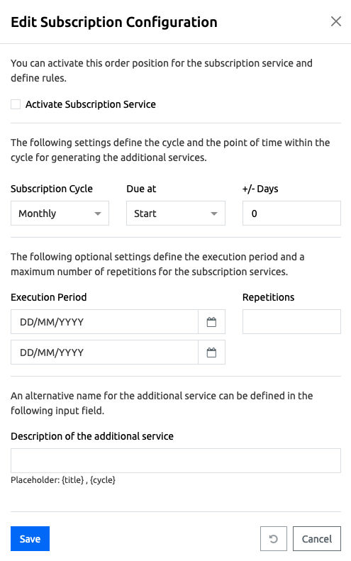The image size is (351, 561).
Task: Open calendar picker for execution period end date
Action: [x=211, y=352]
